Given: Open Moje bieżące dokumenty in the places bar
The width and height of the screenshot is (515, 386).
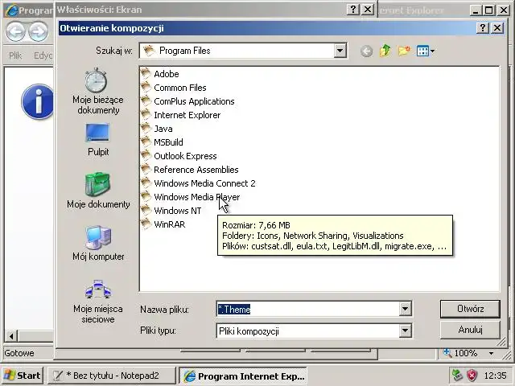Looking at the screenshot, I should 98,91.
